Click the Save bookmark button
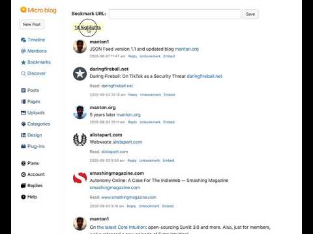 point(250,14)
